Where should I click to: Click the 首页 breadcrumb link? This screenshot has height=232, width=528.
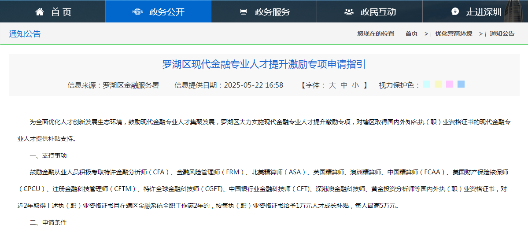(411, 33)
